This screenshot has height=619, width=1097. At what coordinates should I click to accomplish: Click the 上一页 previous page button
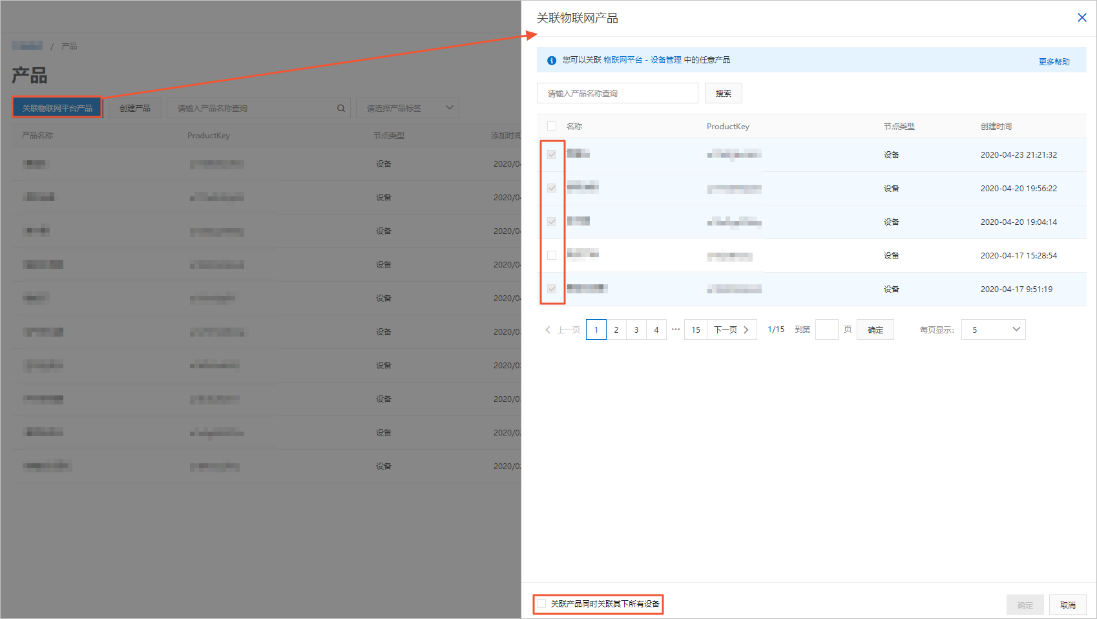tap(563, 330)
